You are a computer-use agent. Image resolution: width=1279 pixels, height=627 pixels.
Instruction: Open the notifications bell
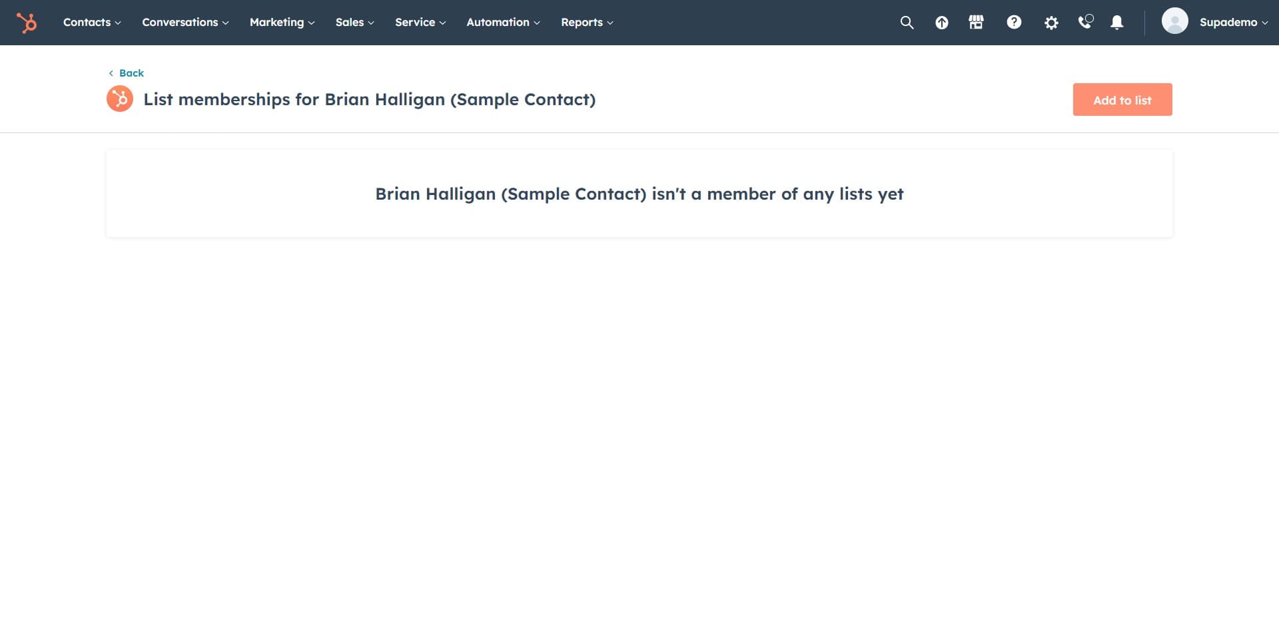(1117, 23)
